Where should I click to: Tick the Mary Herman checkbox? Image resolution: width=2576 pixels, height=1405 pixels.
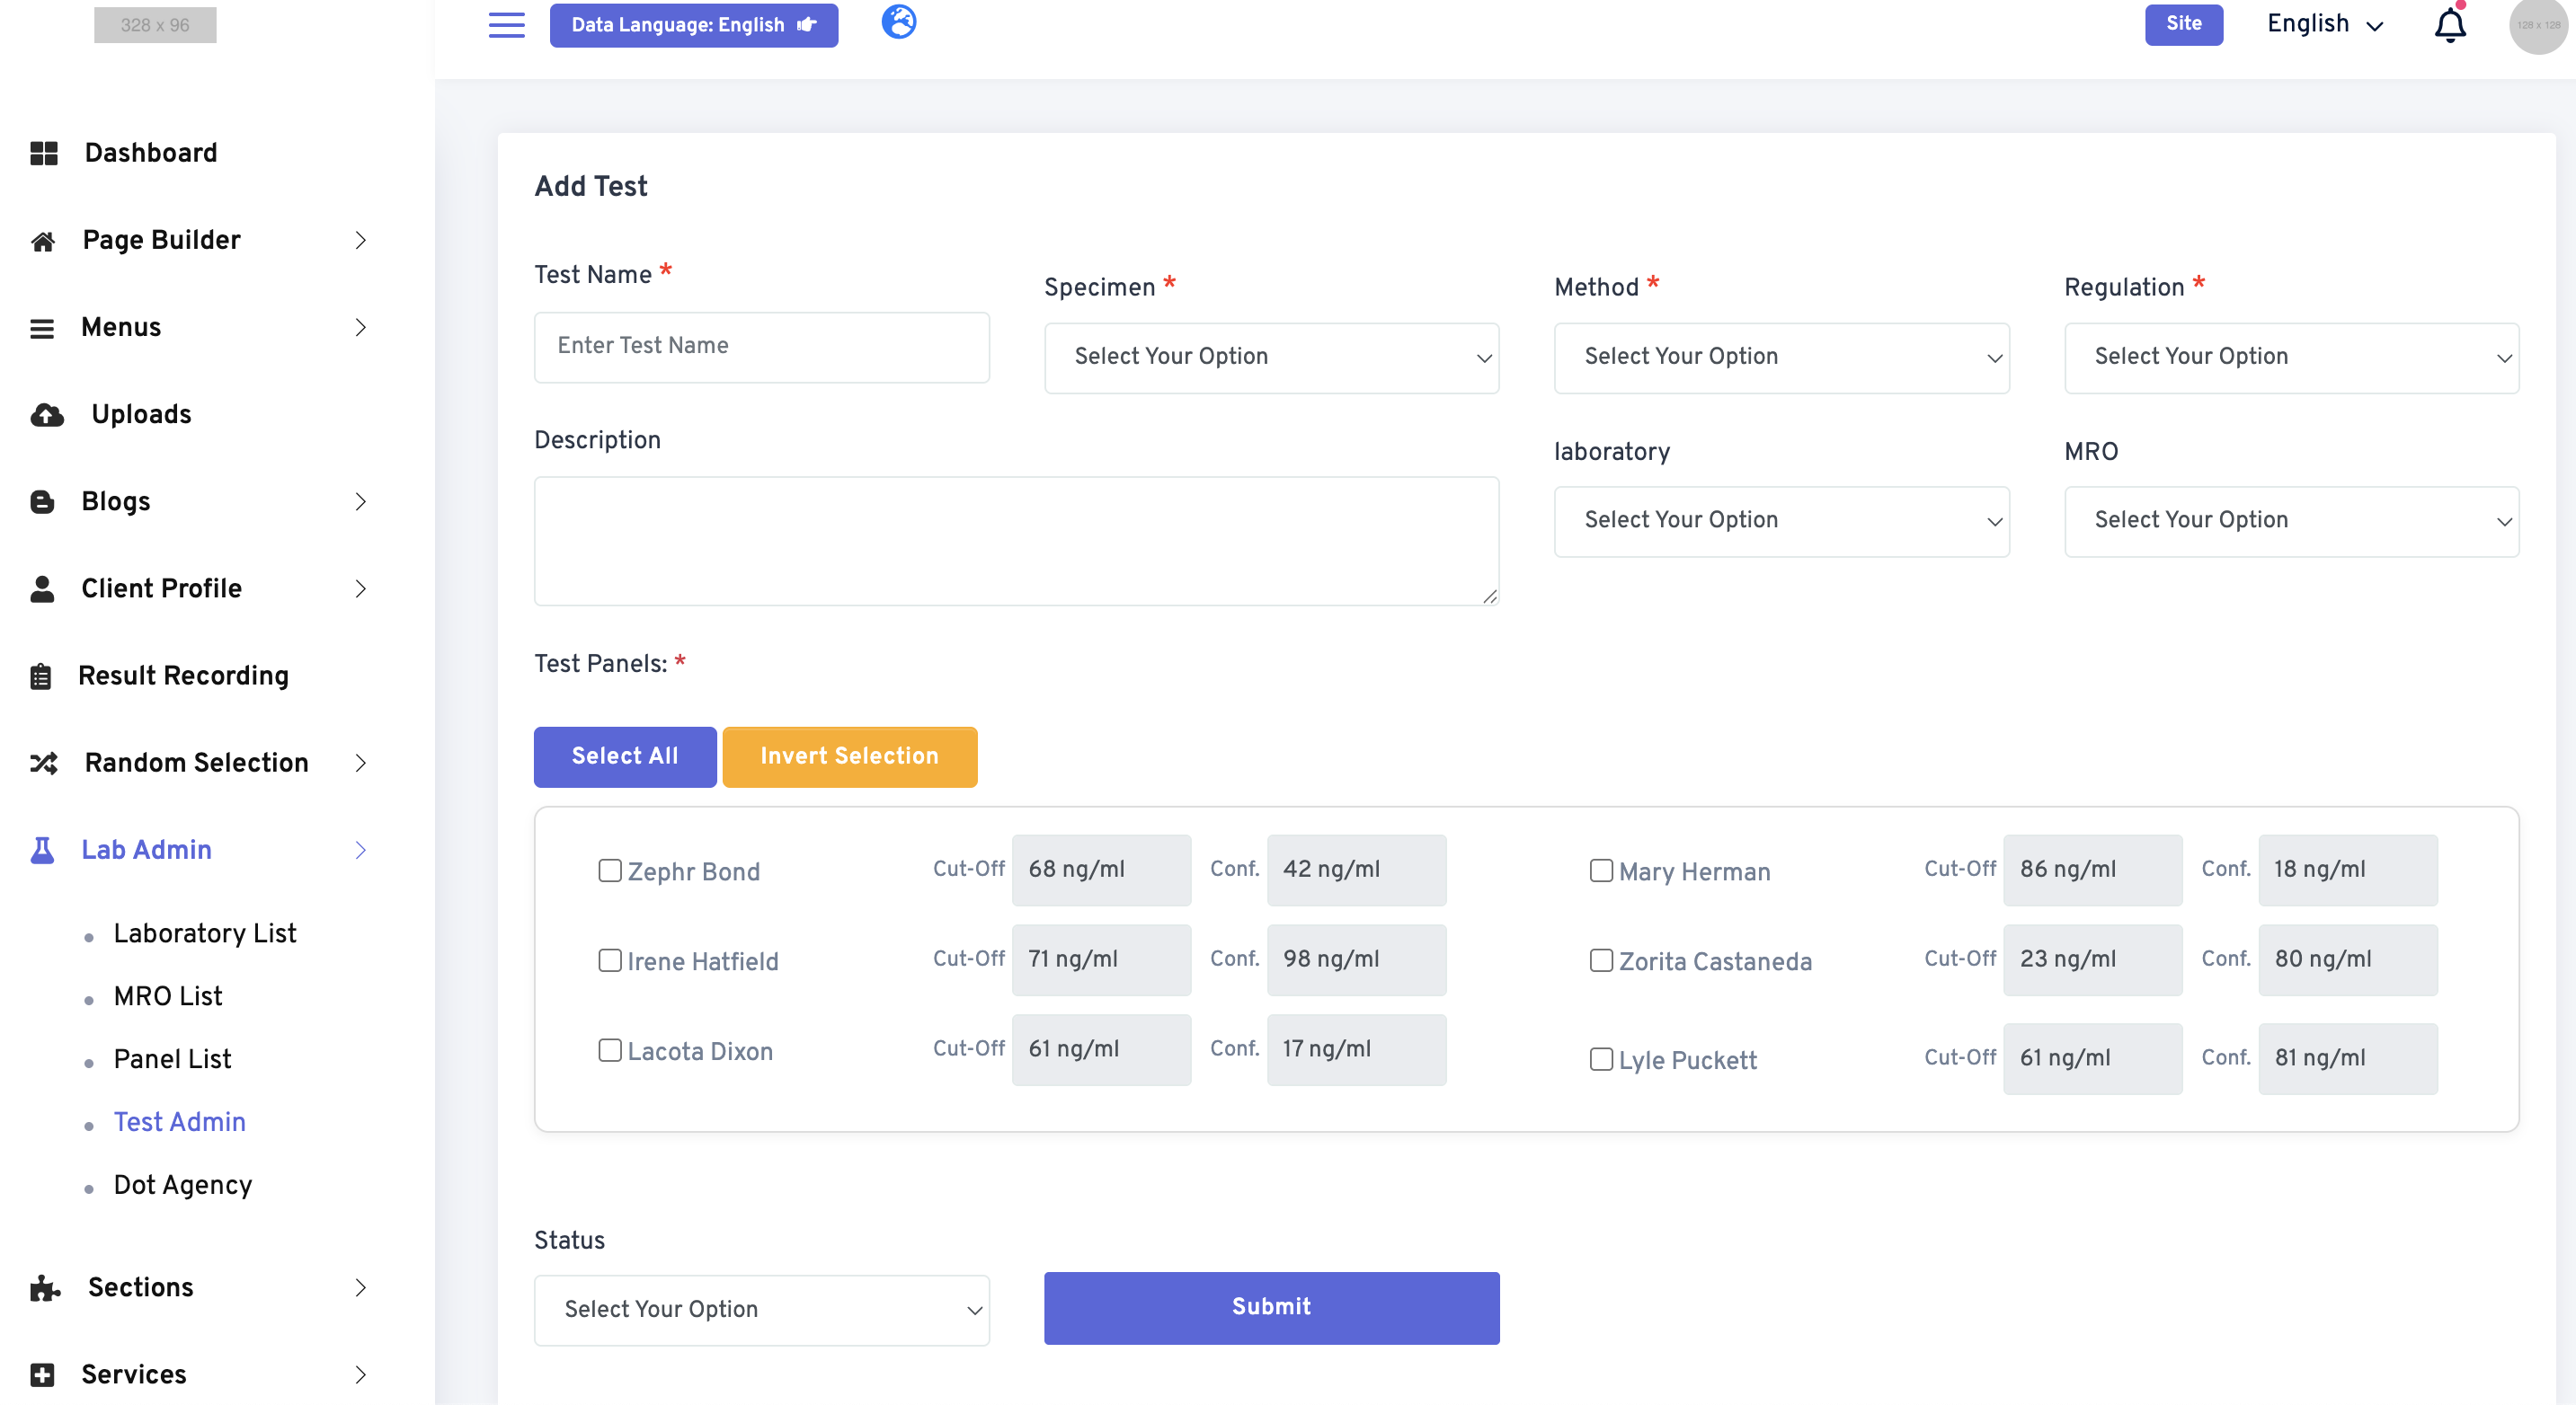(1601, 870)
